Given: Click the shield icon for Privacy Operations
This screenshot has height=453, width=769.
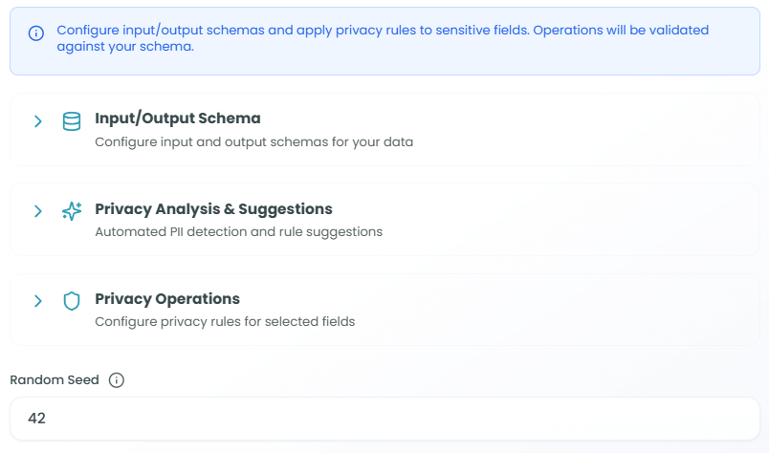Looking at the screenshot, I should 71,301.
